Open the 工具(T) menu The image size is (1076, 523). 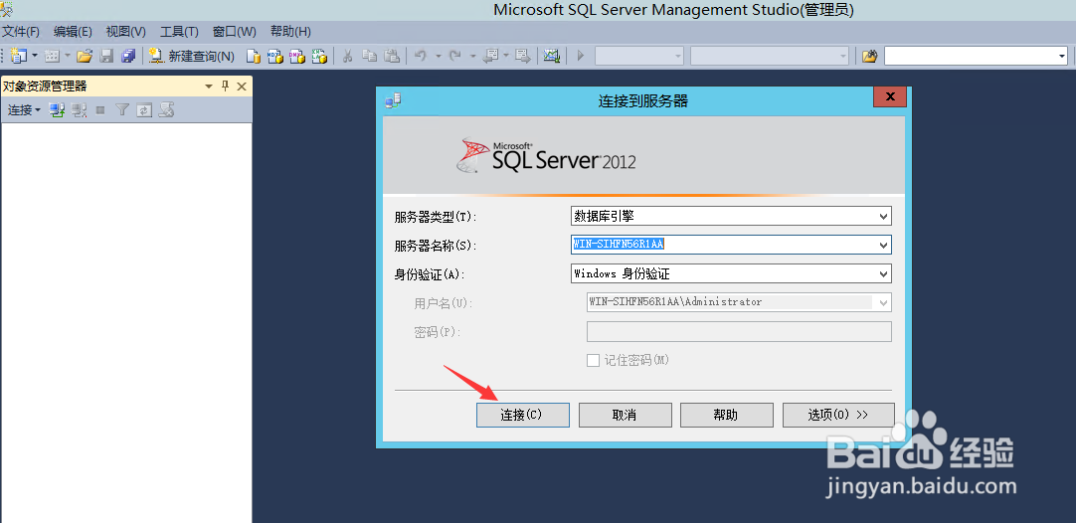point(179,32)
